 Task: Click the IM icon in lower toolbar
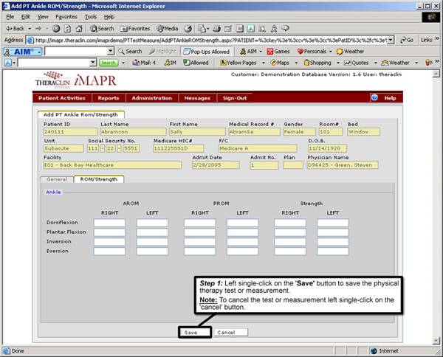pyautogui.click(x=170, y=63)
